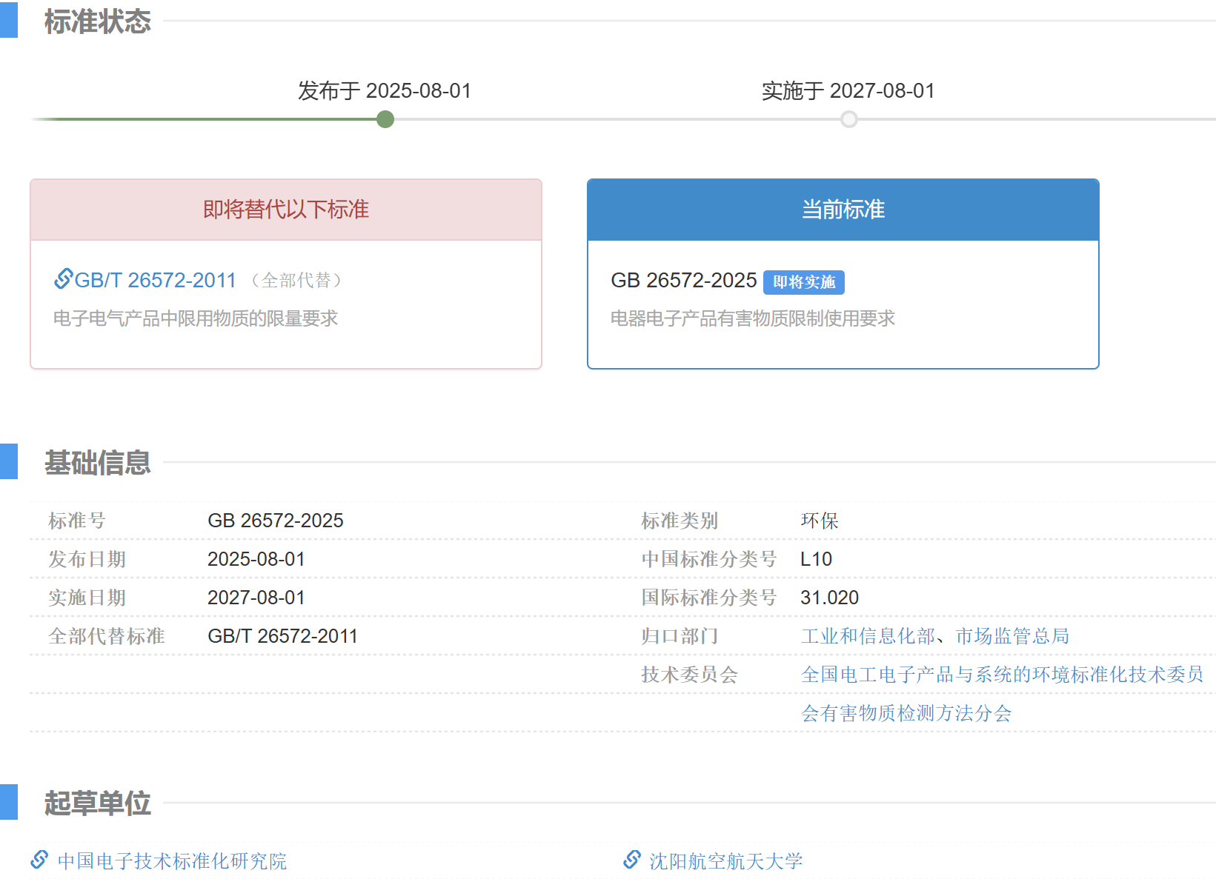Open the 市场监管总局 link
Screen dimensions: 1216x879
click(x=1012, y=636)
